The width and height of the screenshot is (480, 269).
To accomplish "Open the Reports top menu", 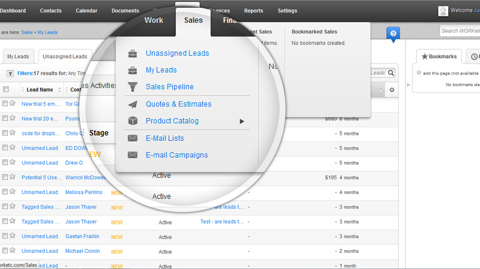I will coord(253,11).
